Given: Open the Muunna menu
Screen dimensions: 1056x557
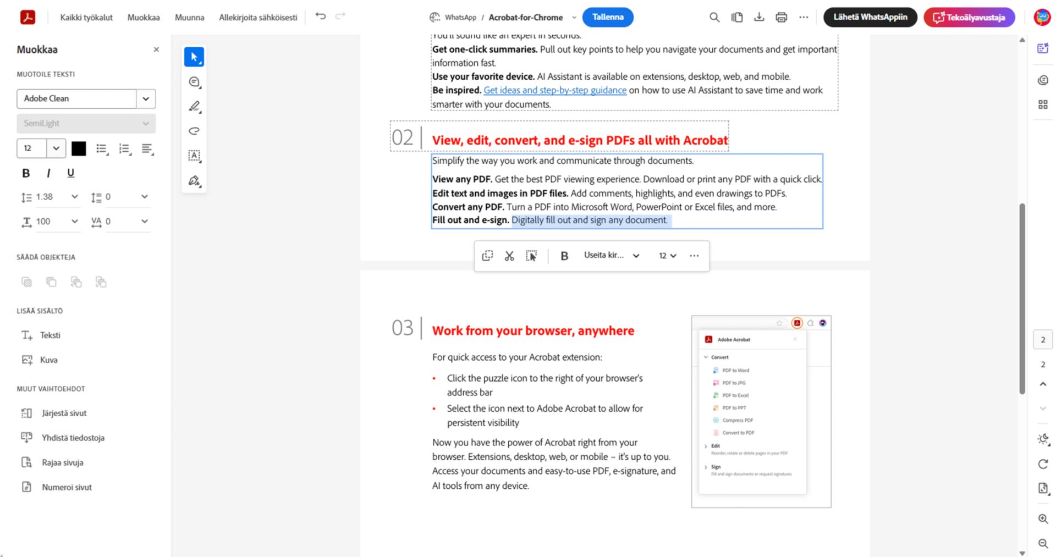Looking at the screenshot, I should pos(189,18).
